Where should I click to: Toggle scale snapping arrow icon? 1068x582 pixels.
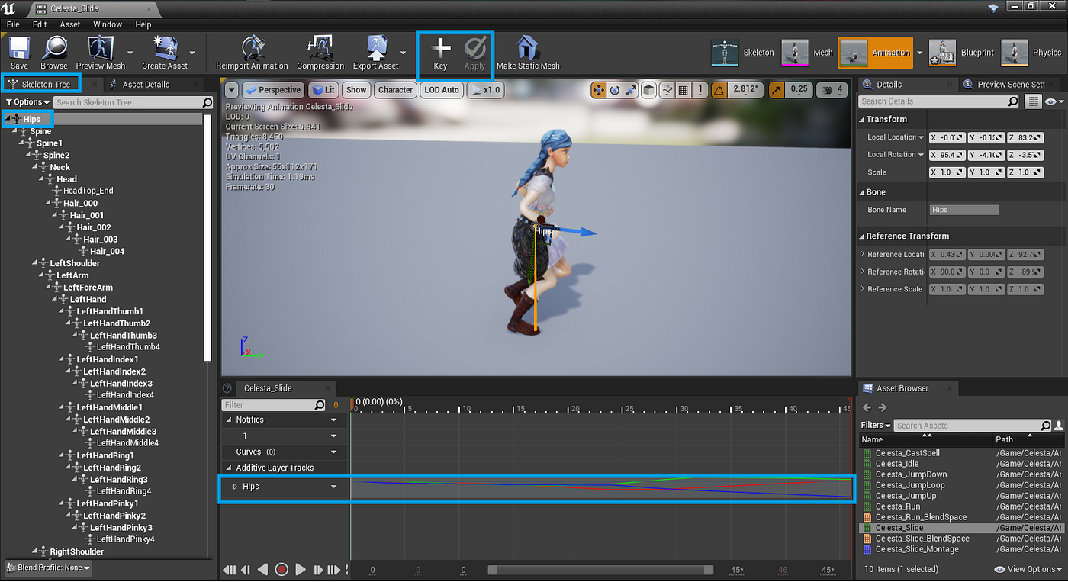point(776,90)
